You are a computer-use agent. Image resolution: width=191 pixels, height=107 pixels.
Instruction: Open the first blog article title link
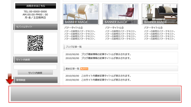point(106,54)
